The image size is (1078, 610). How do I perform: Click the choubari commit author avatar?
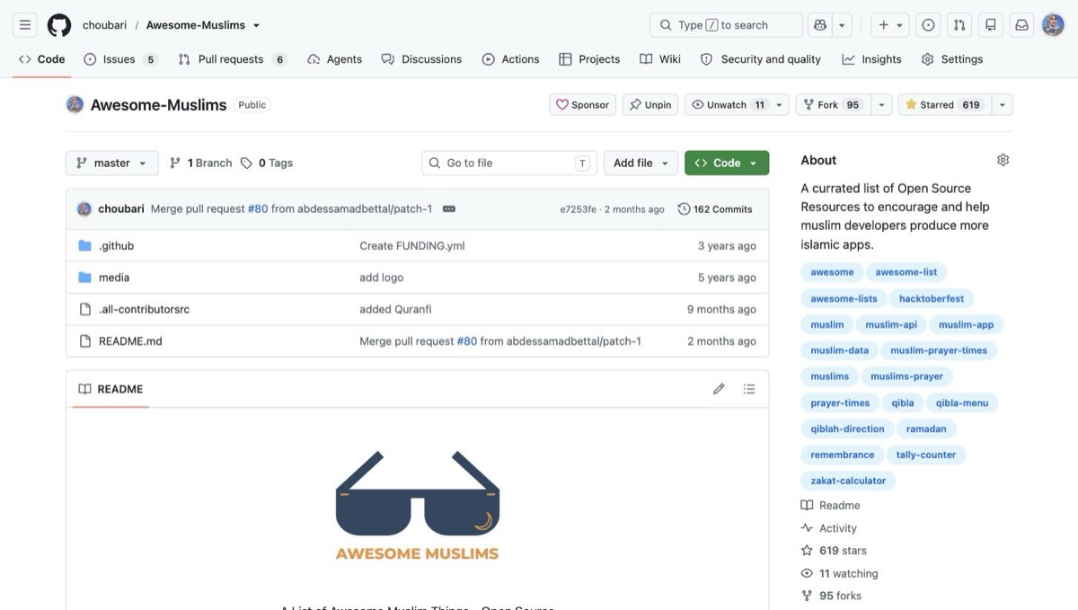(84, 209)
